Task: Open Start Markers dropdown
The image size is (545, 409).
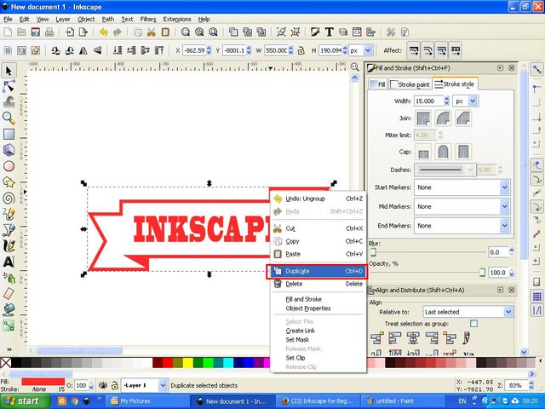Action: pyautogui.click(x=462, y=187)
